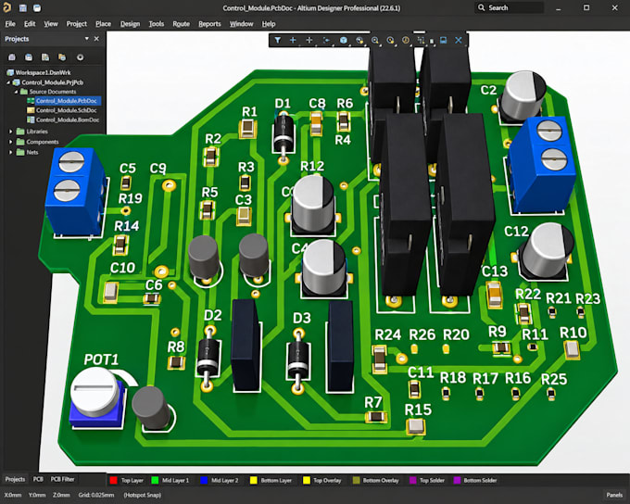630x504 pixels.
Task: Select Control_Module.PcbDoc in the project tree
Action: (67, 101)
